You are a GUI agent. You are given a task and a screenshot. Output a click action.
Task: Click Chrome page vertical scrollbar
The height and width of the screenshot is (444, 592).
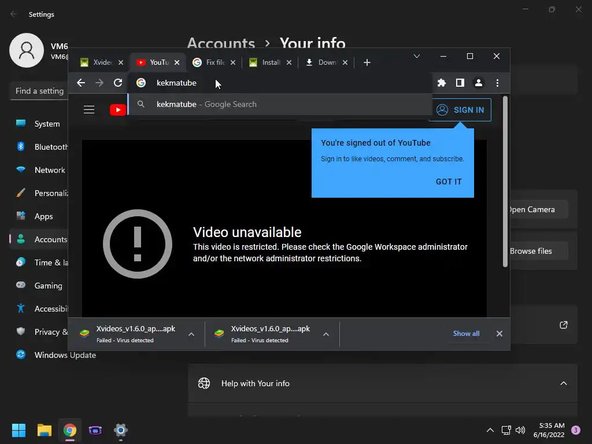click(505, 182)
